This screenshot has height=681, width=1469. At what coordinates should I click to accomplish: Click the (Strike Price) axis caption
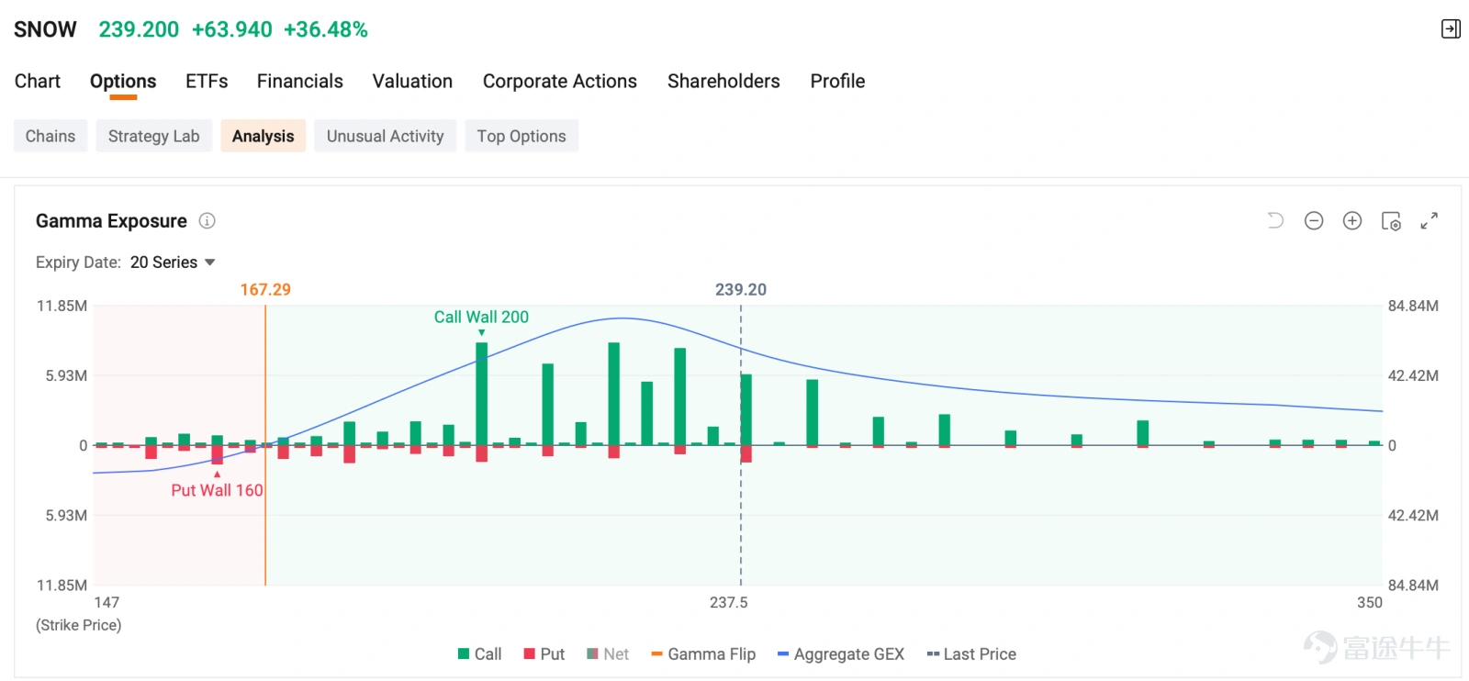click(x=78, y=625)
